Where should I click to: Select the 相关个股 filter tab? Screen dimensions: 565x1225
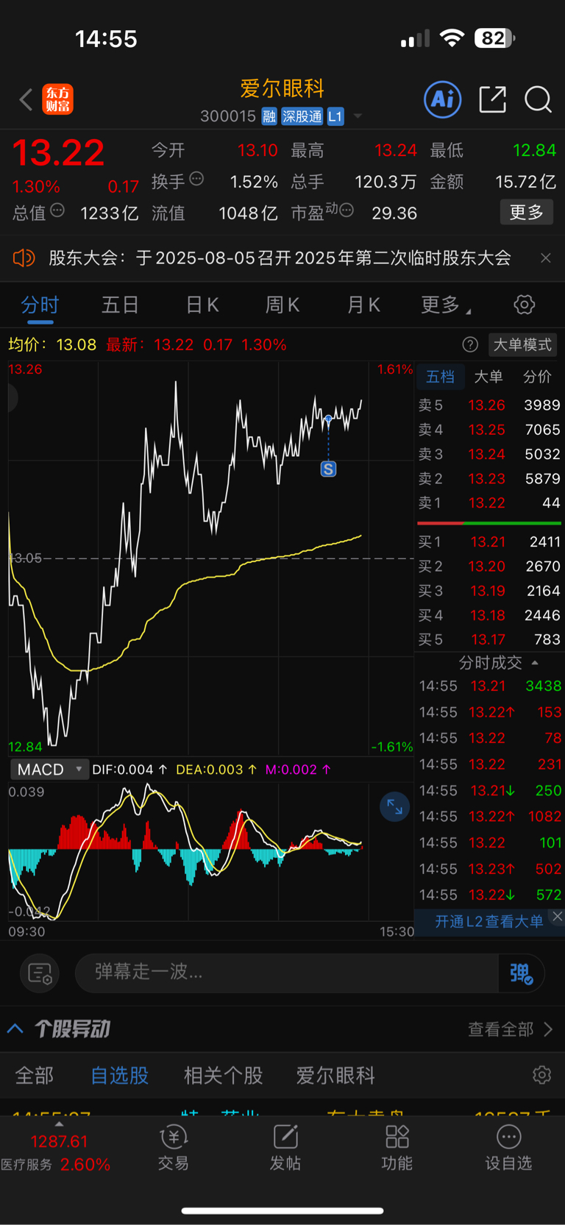coord(223,1075)
